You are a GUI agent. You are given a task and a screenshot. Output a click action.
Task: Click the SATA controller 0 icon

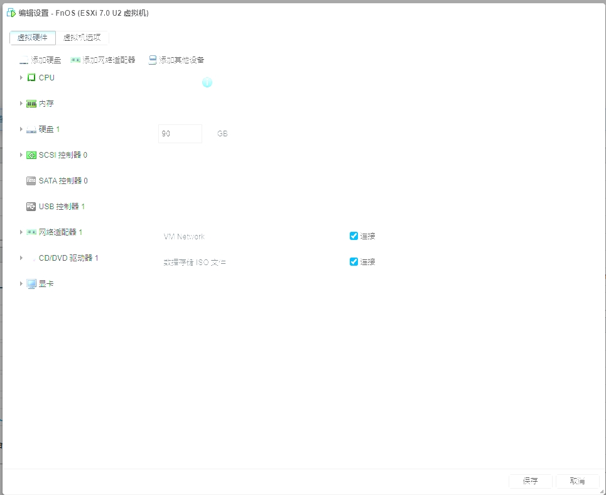(x=31, y=180)
